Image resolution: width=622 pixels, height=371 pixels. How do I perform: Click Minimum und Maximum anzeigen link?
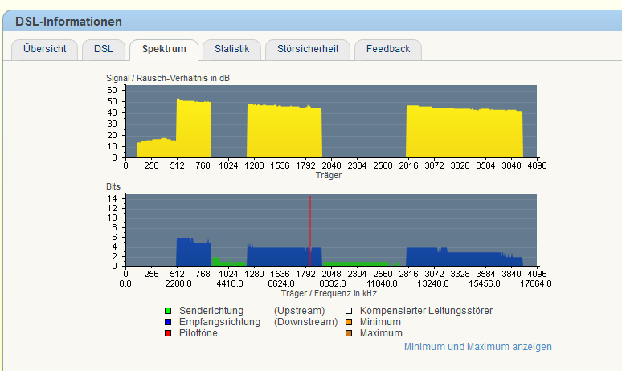[477, 347]
